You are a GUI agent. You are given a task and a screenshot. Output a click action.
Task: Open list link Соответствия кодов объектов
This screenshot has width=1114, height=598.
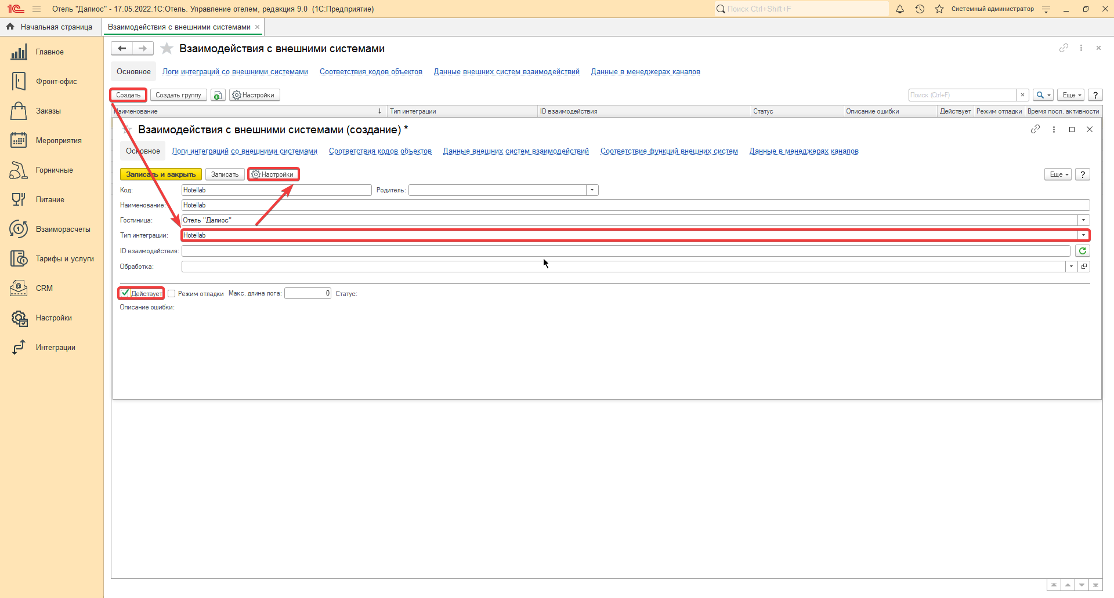click(x=371, y=72)
